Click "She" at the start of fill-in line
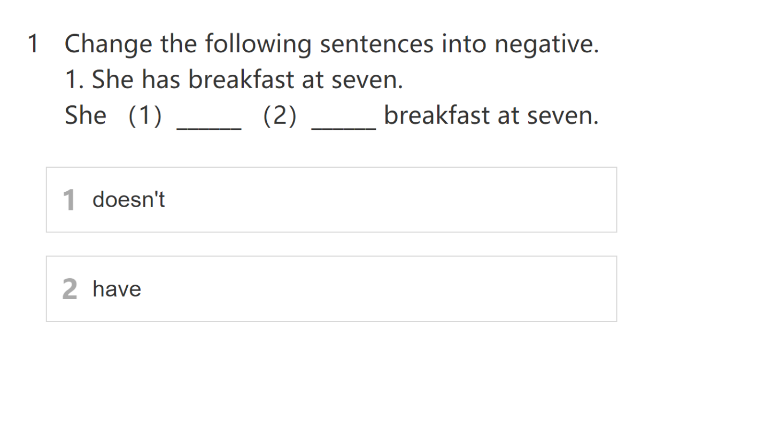Screen dimensions: 757x439 pos(86,116)
